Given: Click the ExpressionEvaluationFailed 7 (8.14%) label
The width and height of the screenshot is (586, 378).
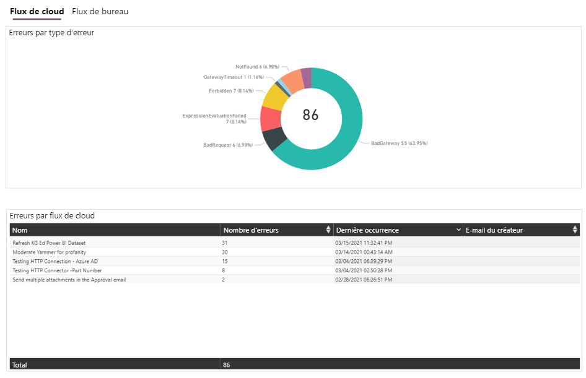Looking at the screenshot, I should tap(214, 119).
